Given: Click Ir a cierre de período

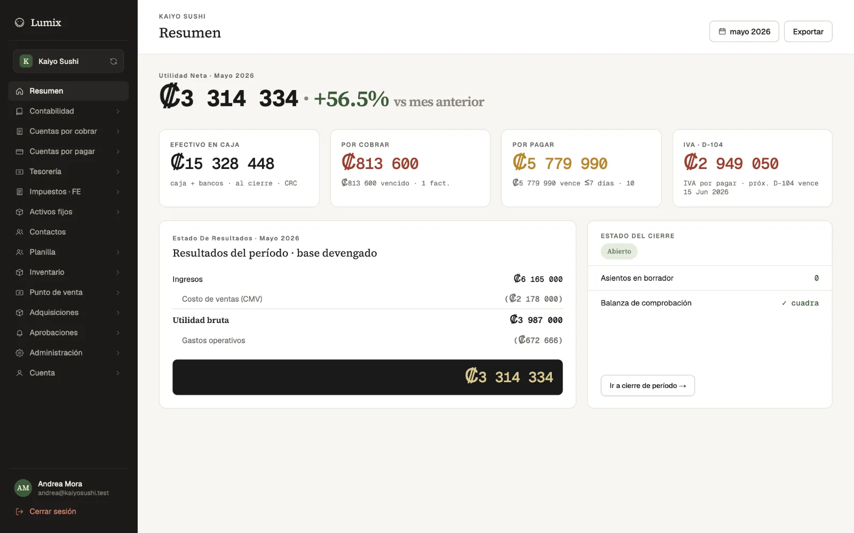Looking at the screenshot, I should pyautogui.click(x=647, y=385).
